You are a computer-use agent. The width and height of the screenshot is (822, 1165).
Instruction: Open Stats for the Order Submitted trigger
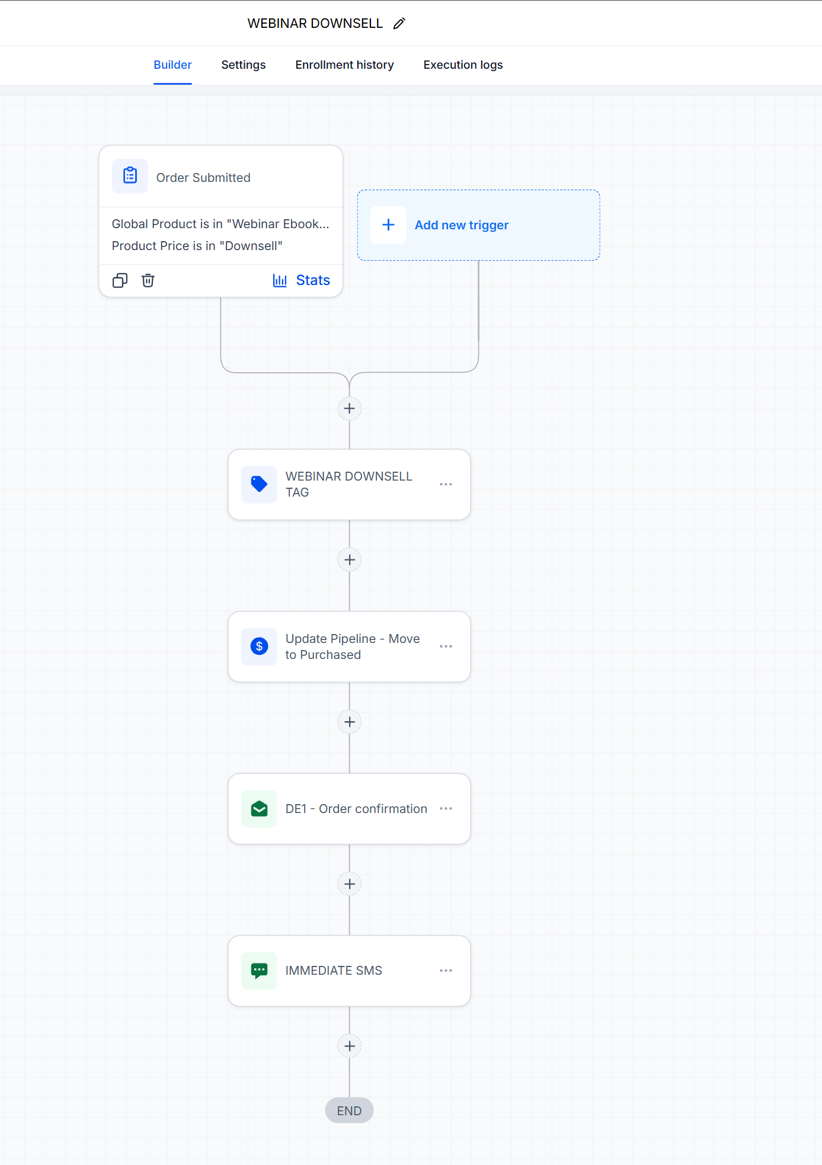301,280
